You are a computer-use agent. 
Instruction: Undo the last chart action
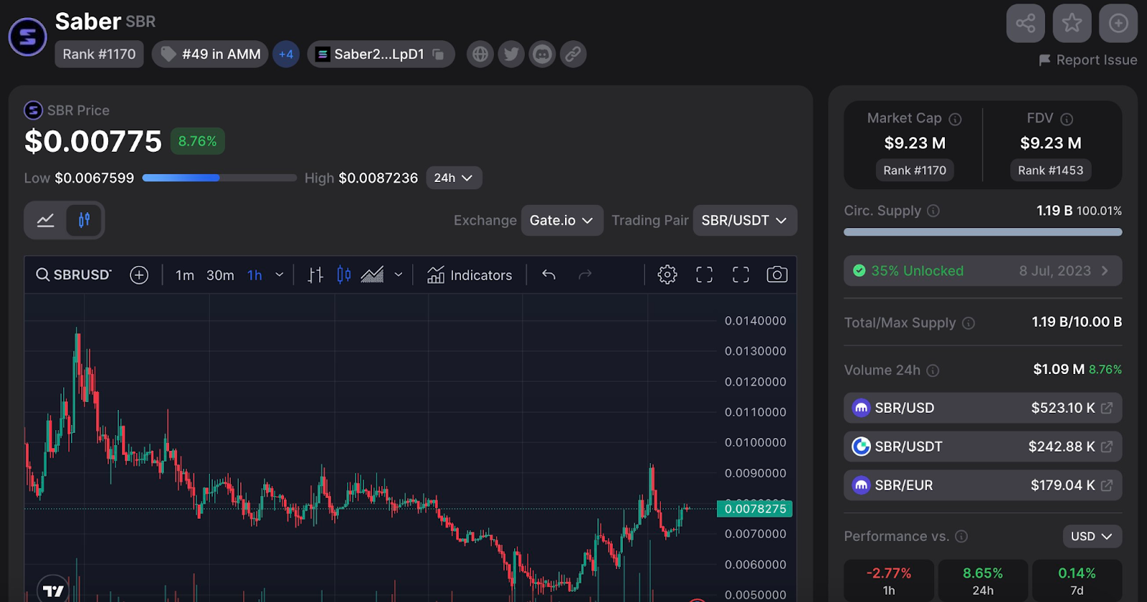[x=549, y=275]
